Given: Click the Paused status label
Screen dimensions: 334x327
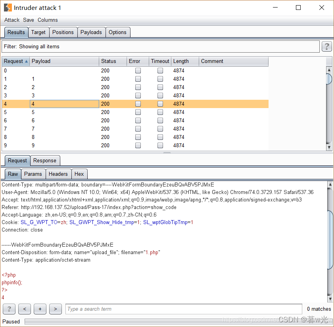Looking at the screenshot, I should coord(11,321).
